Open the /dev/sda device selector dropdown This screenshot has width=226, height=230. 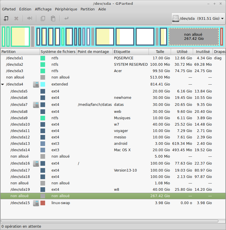click(198, 19)
